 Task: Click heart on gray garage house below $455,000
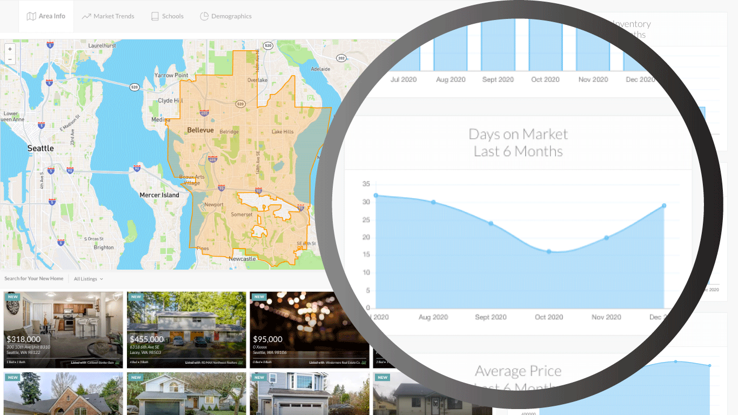point(239,379)
